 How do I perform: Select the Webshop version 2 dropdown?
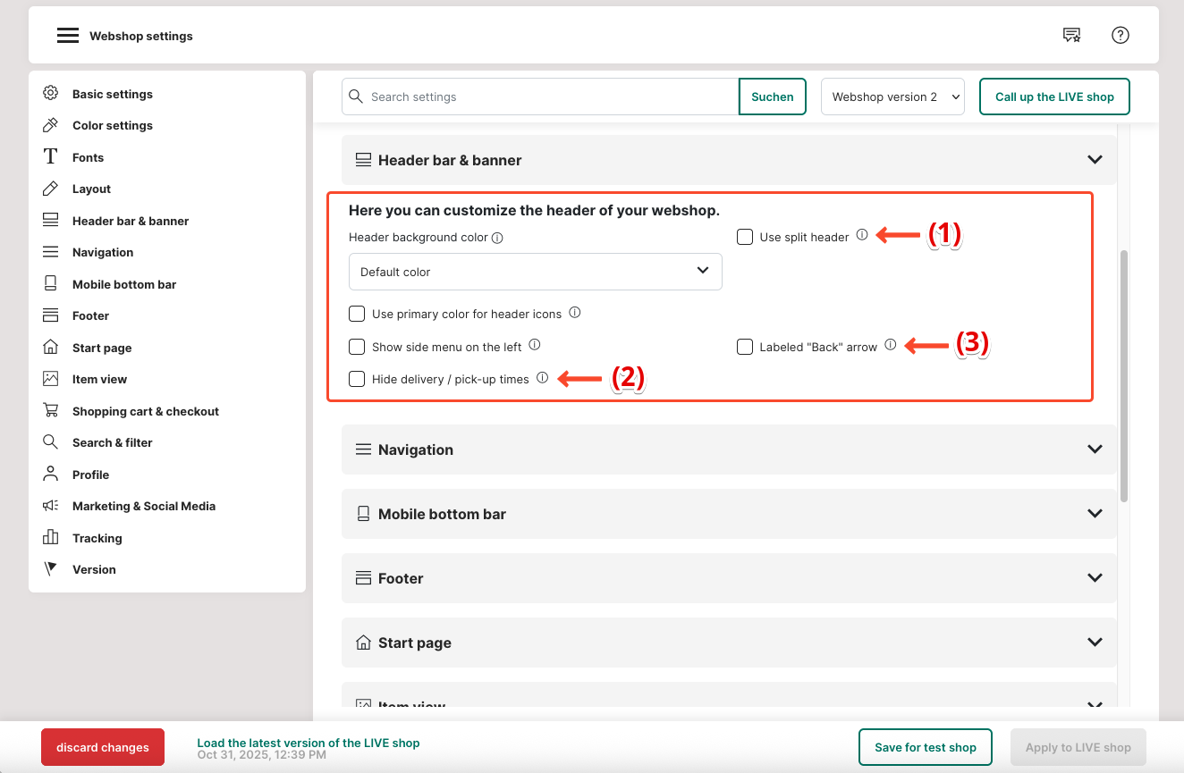coord(892,97)
